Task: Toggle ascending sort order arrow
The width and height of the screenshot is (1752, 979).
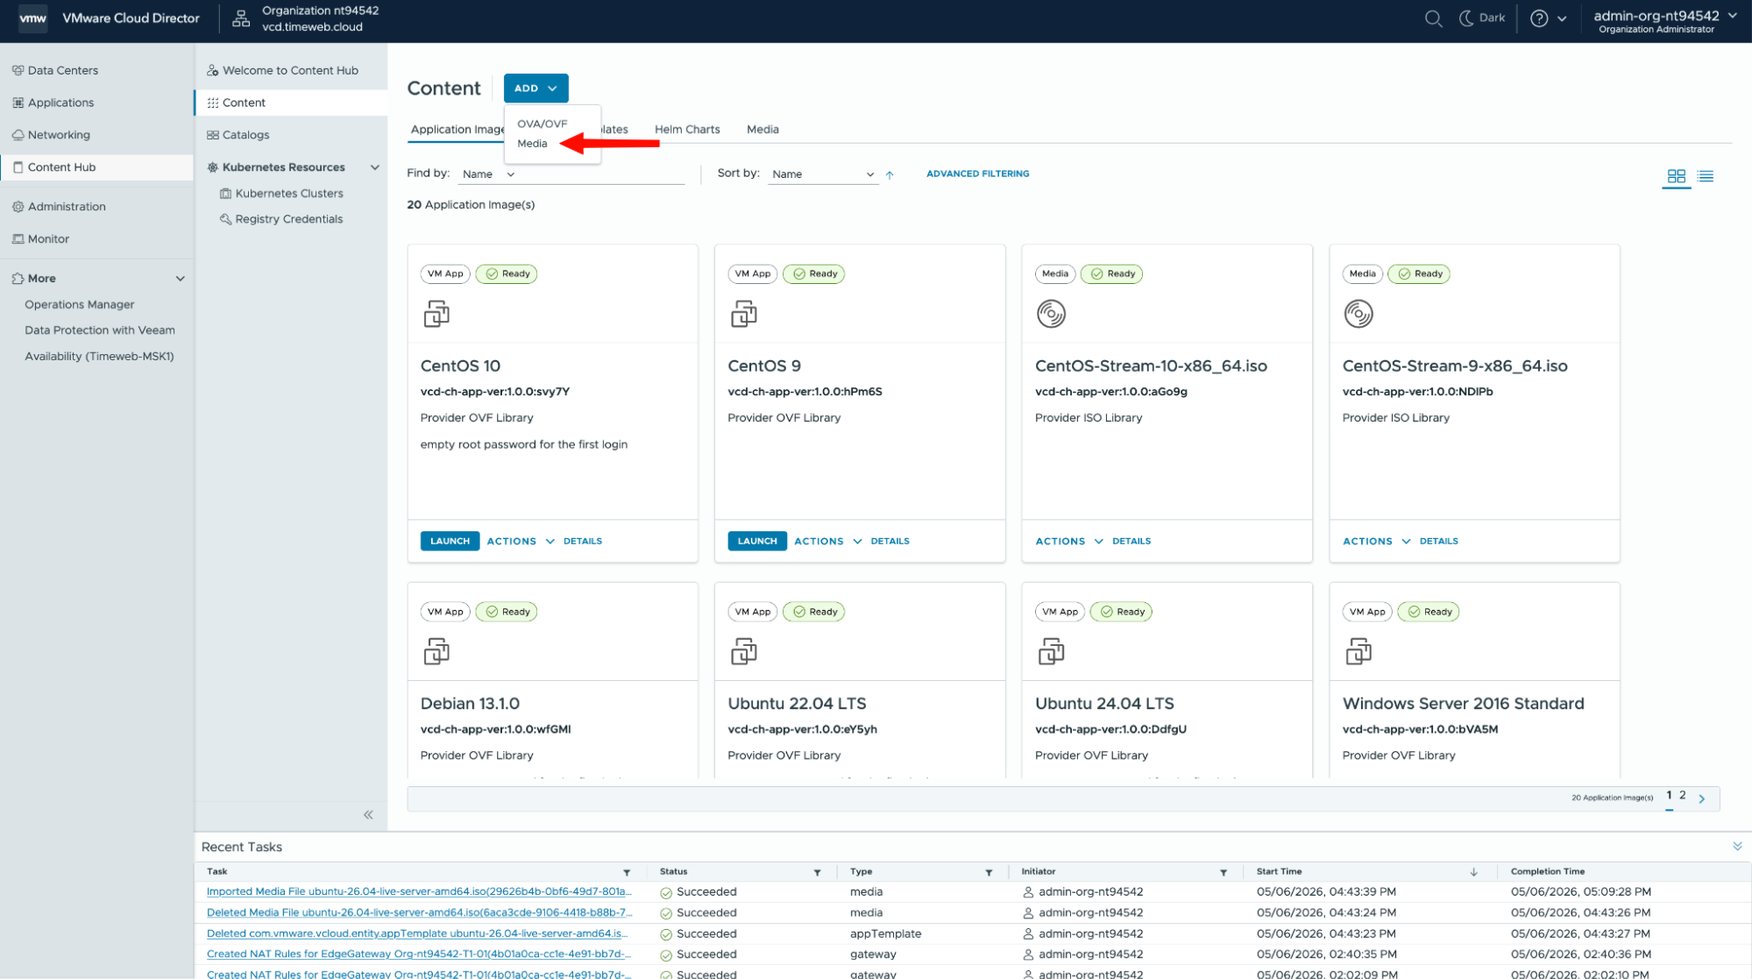Action: (x=890, y=175)
